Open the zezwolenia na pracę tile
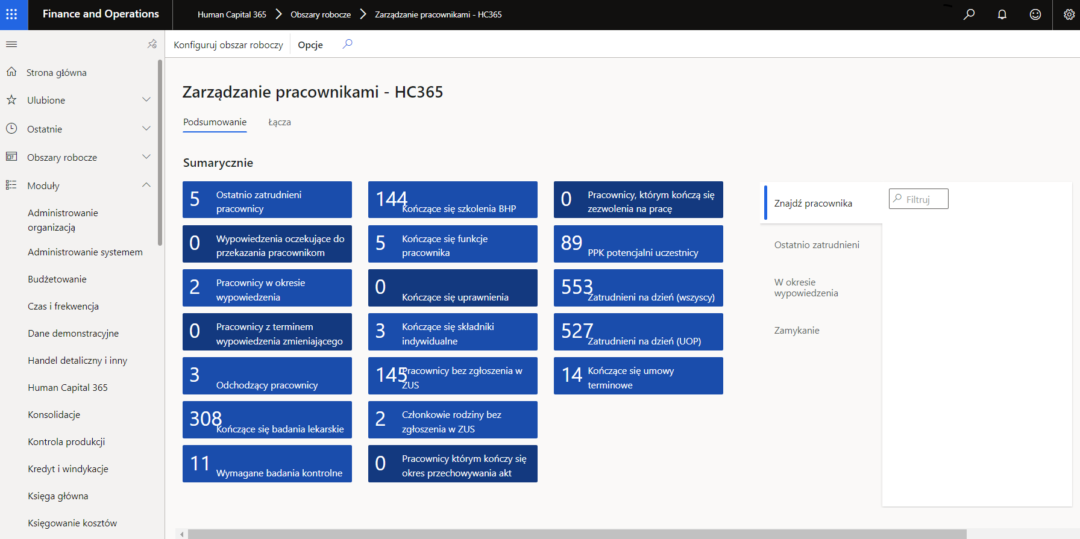 tap(638, 199)
